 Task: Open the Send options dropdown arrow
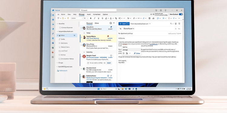coord(128,24)
